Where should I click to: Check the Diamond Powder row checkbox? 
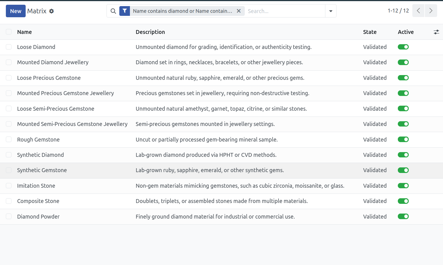click(x=9, y=216)
